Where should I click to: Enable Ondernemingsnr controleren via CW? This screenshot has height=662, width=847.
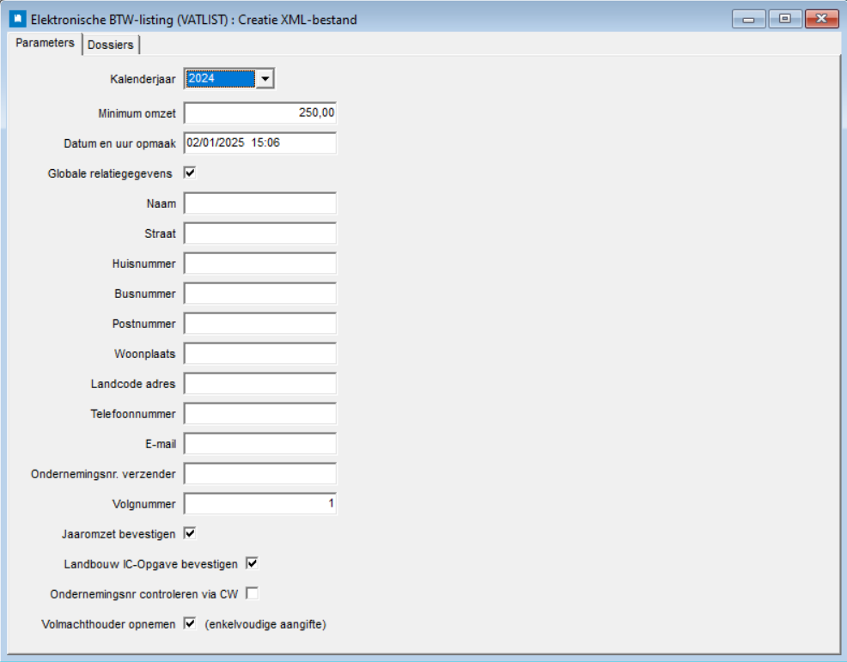(x=253, y=593)
